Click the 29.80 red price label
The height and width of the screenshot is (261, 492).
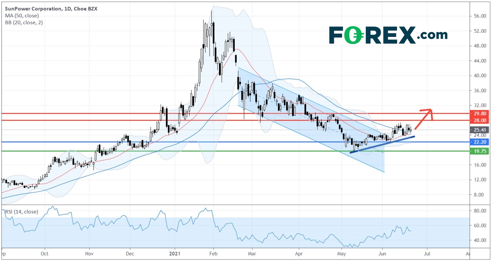[x=480, y=113]
